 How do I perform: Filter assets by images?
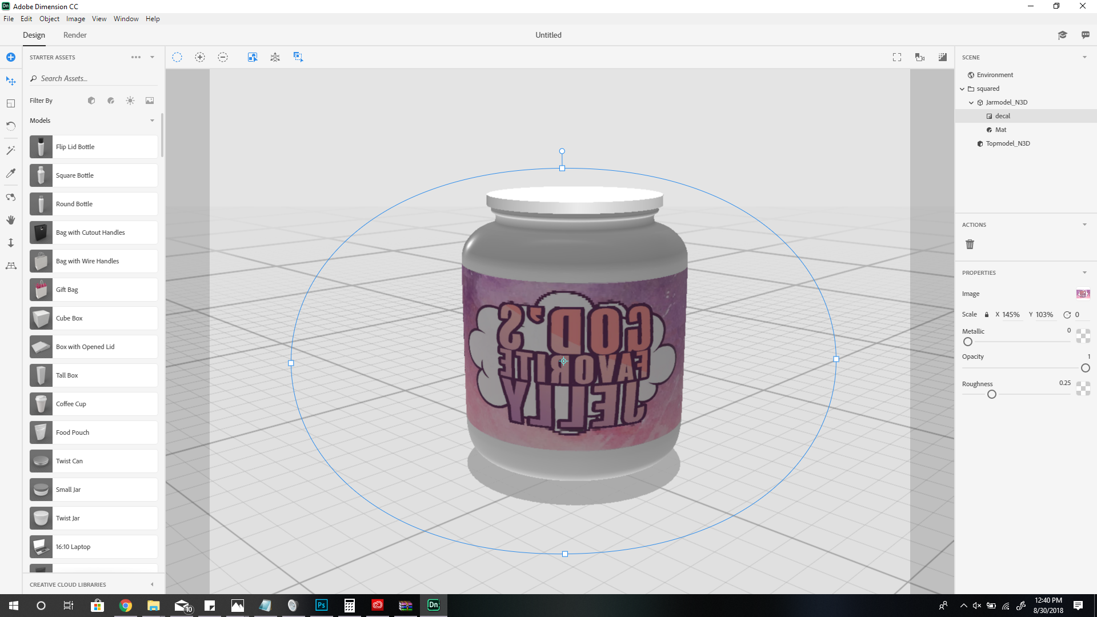(150, 101)
